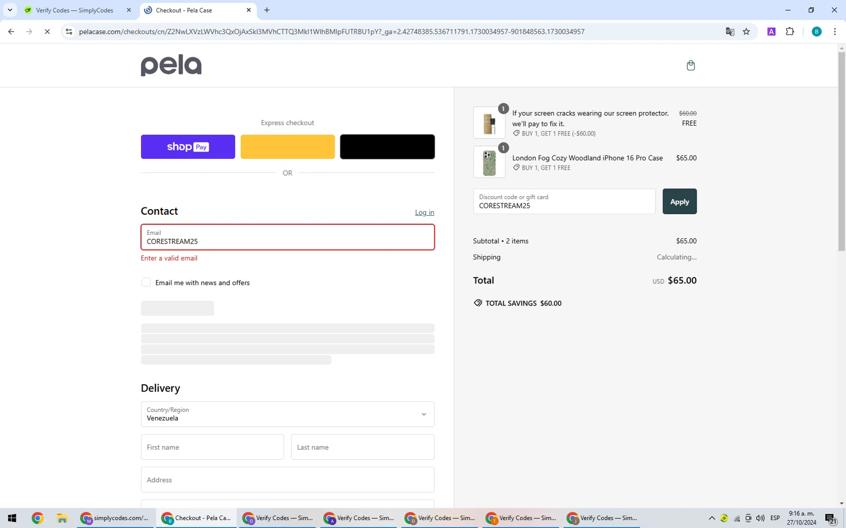This screenshot has height=528, width=846.
Task: Open the volume control in system tray
Action: (x=760, y=518)
